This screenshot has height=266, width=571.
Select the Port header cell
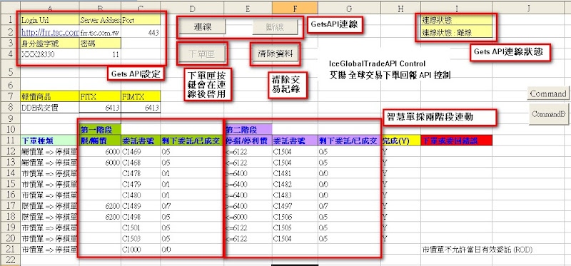coord(141,20)
